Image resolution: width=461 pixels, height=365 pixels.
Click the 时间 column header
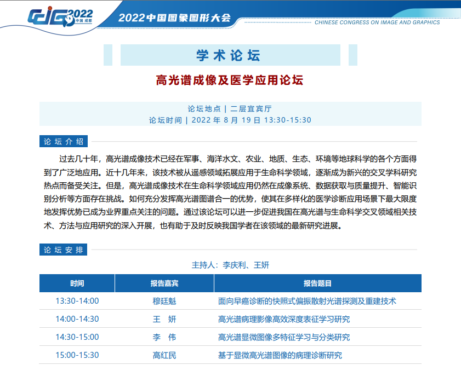[x=77, y=283]
